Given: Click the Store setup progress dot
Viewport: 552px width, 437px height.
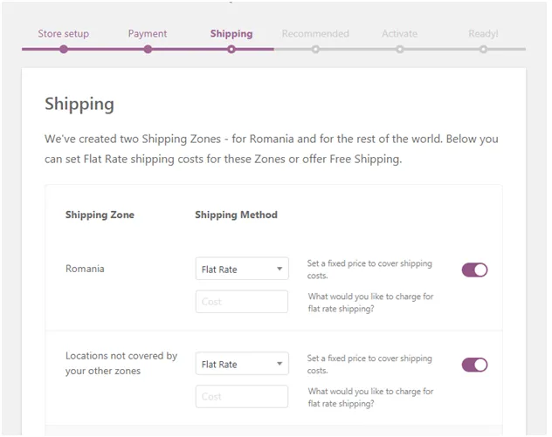Looking at the screenshot, I should (64, 49).
